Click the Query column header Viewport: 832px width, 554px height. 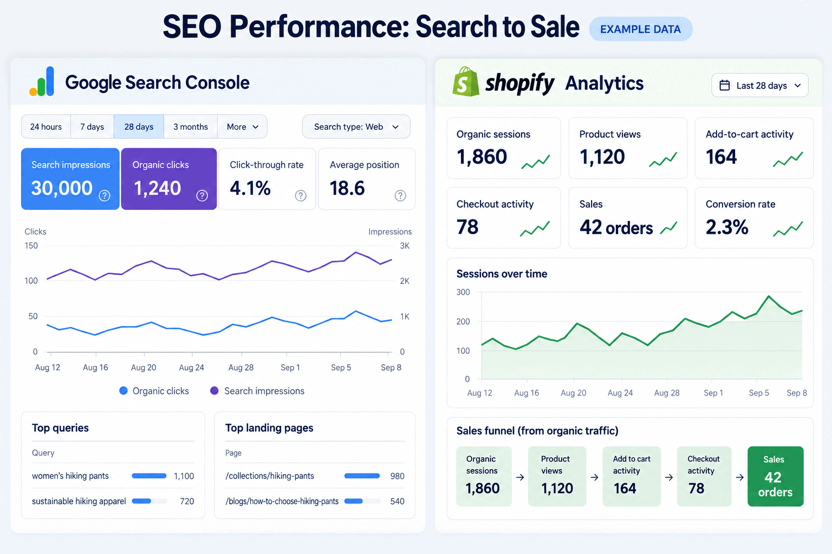pos(43,453)
